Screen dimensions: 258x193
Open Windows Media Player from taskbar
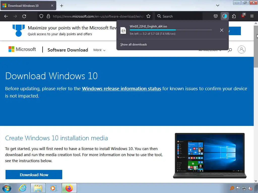tap(53, 188)
